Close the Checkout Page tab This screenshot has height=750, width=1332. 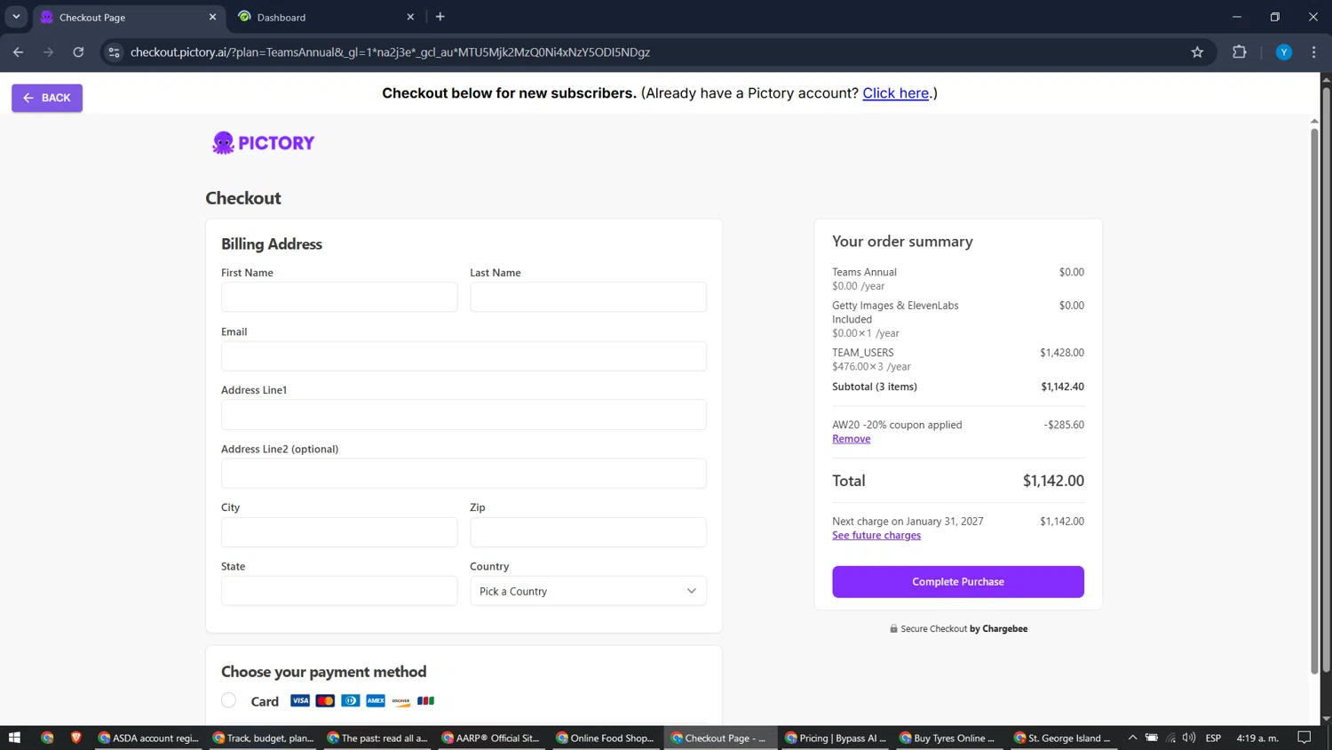click(212, 17)
